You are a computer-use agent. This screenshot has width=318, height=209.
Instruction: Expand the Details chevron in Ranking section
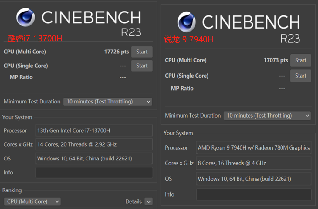click(x=148, y=202)
